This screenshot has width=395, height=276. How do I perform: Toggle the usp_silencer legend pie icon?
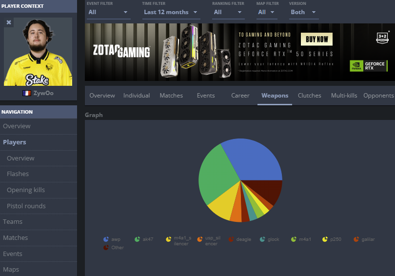(200, 239)
